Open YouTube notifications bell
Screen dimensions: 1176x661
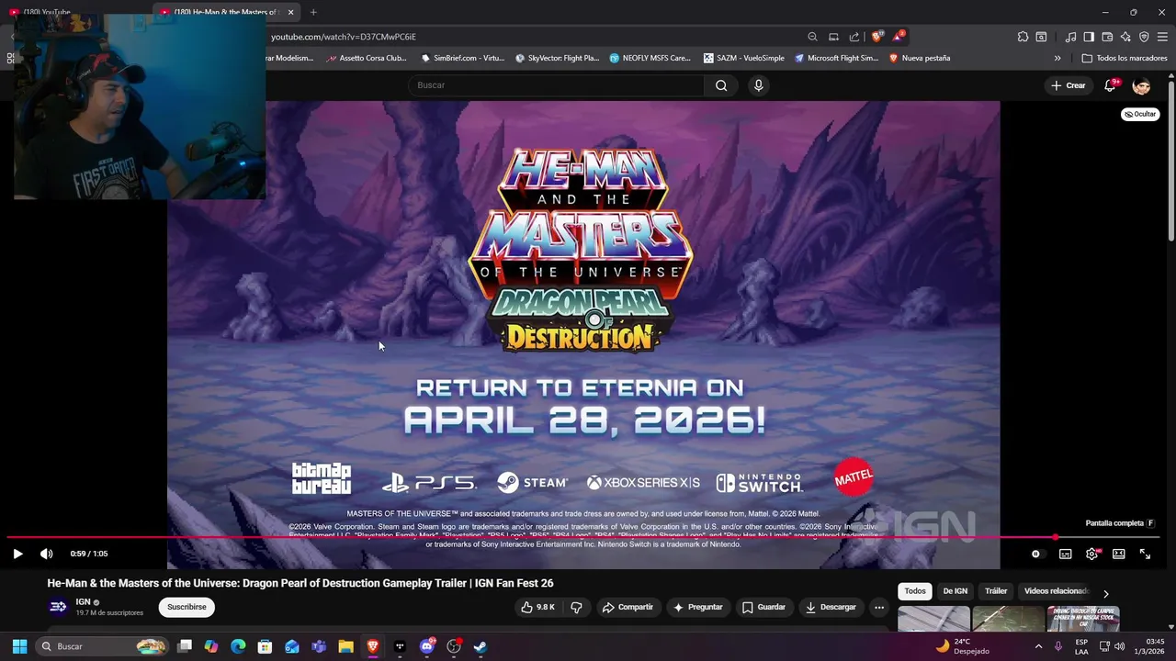pyautogui.click(x=1110, y=85)
